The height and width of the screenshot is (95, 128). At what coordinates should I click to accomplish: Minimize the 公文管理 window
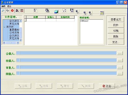pyautogui.click(x=118, y=3)
